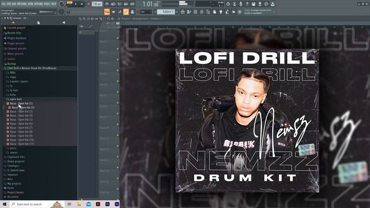Click the Type here to search box

pyautogui.click(x=36, y=204)
